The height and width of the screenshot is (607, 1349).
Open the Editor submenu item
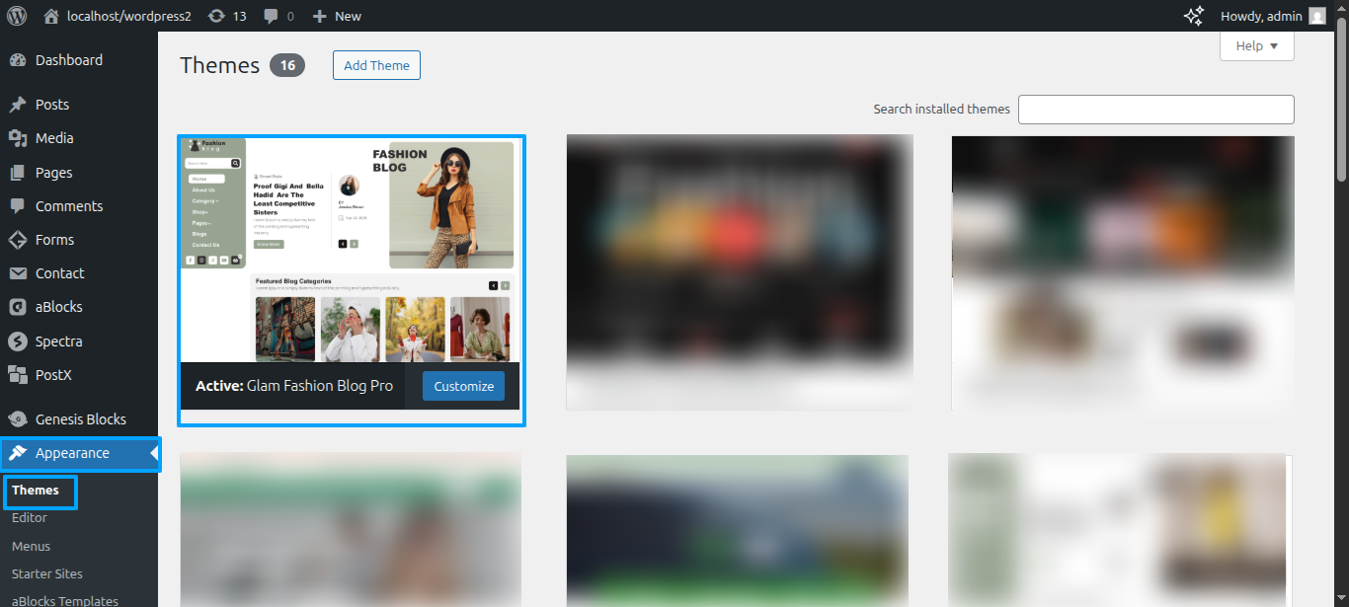point(30,517)
